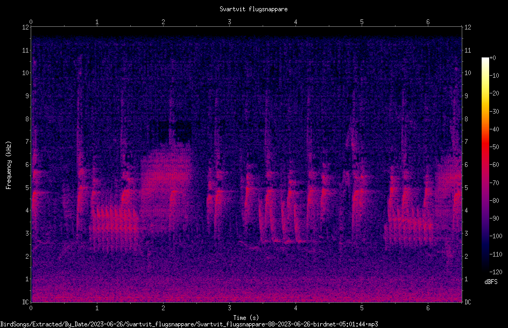Viewport: 508px width, 328px height.
Task: Click '12' on left frequency axis
Action: [26, 27]
